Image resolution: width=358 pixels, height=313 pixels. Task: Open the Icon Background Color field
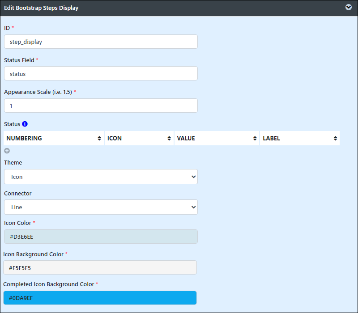[x=100, y=267]
